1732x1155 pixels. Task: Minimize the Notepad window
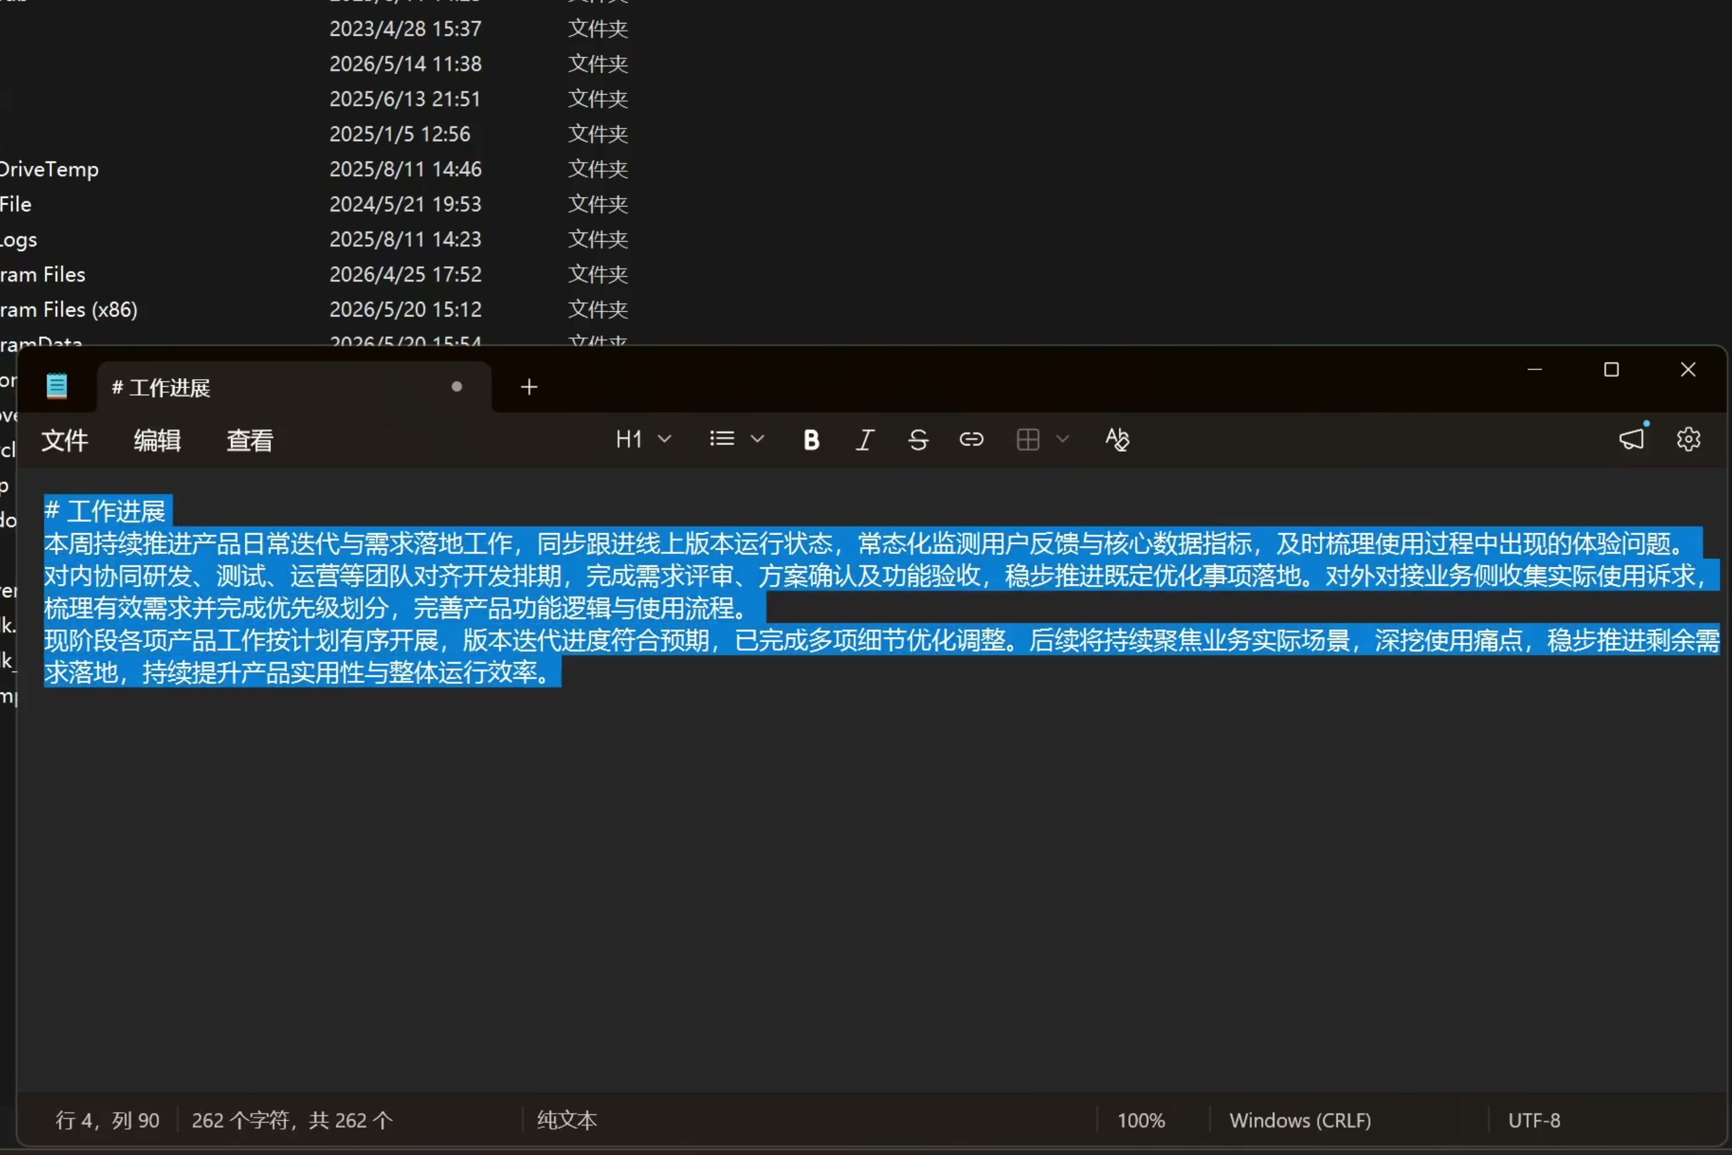(1535, 369)
